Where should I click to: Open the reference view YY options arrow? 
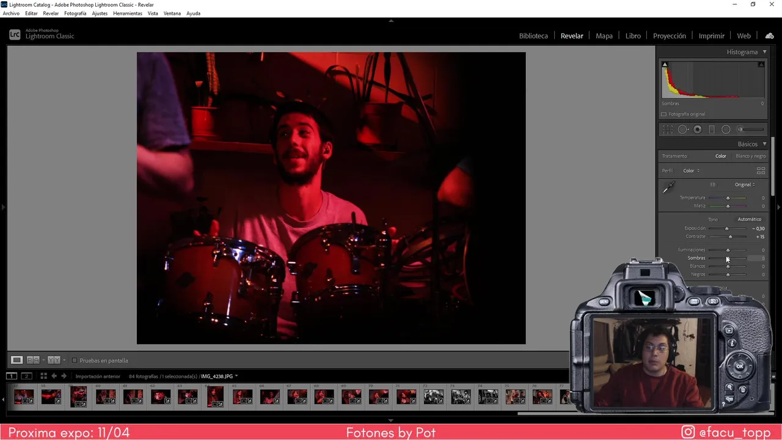(64, 360)
